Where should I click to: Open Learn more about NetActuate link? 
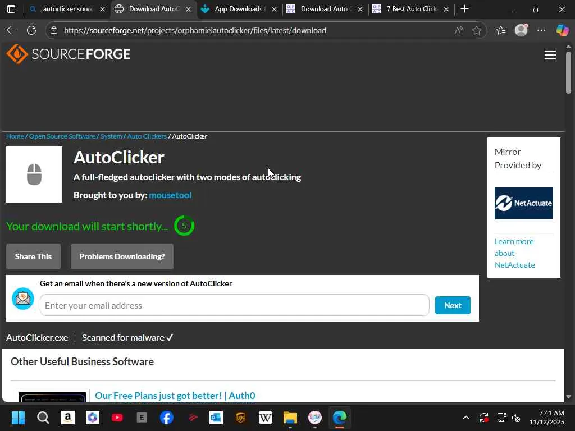point(514,253)
